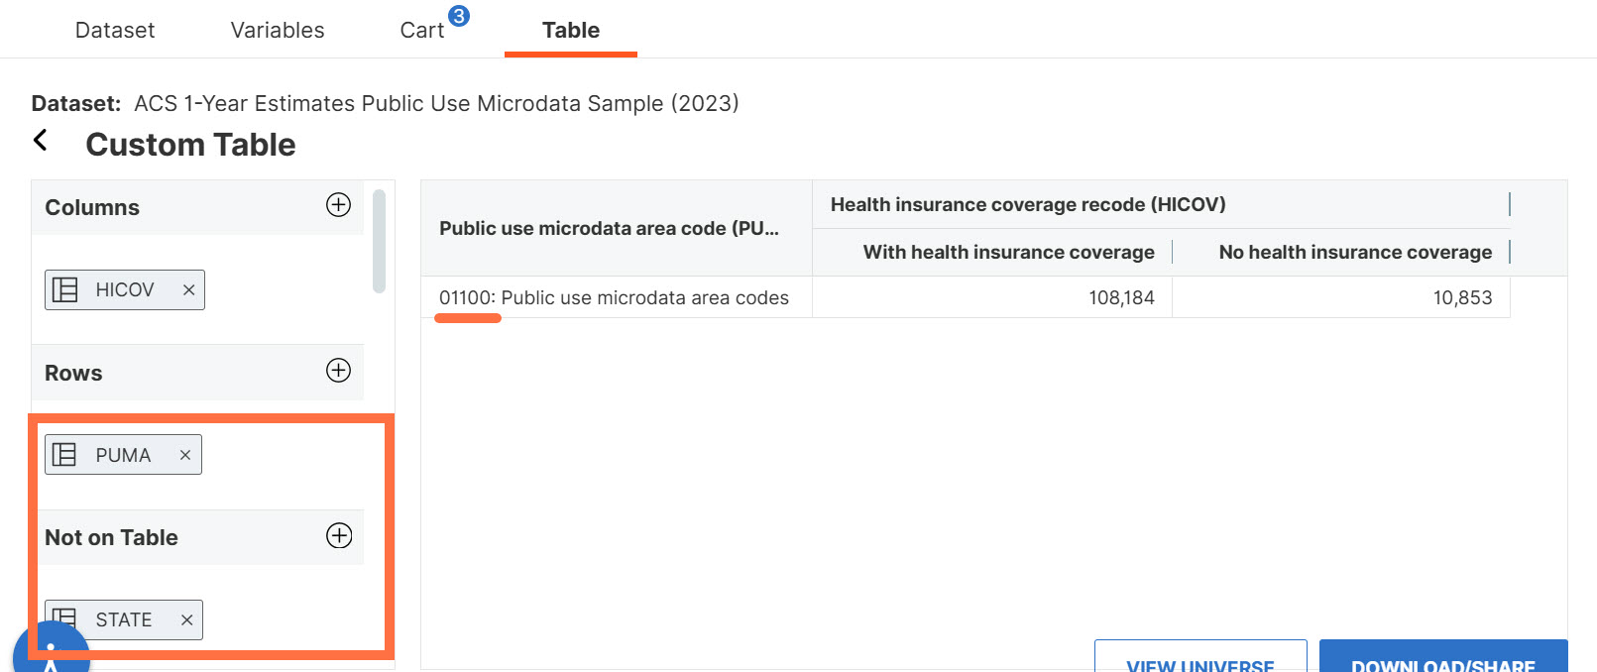Select the No health insurance coverage column header

tap(1355, 252)
